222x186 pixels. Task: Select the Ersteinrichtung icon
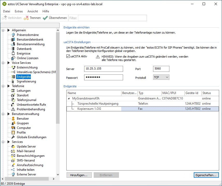pyautogui.click(x=13, y=67)
